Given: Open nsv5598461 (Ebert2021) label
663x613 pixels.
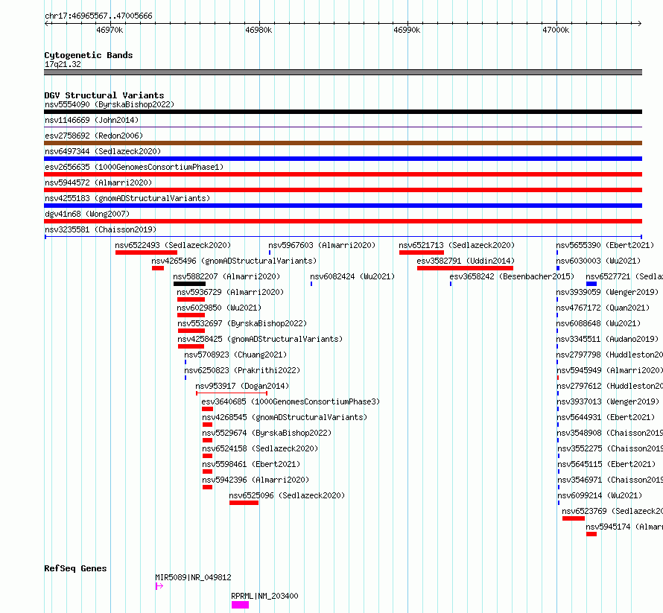Looking at the screenshot, I should (x=251, y=464).
